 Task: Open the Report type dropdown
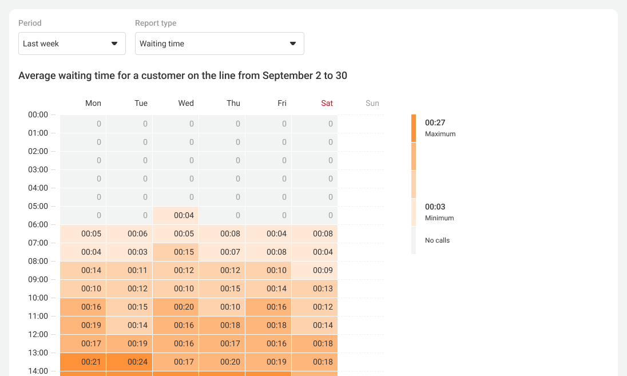coord(219,43)
